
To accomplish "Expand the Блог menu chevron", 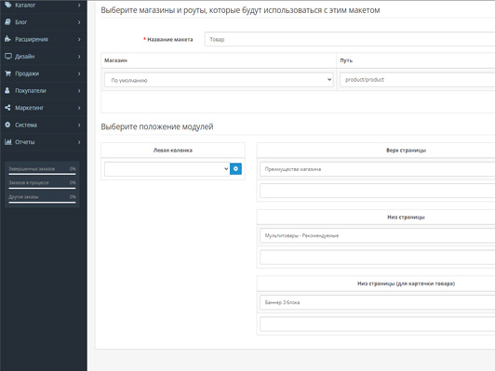I will coord(79,22).
